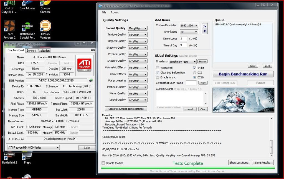Switch to the Sensors tab in GPU-Z
Screen dimensions: 284x179
31,51
